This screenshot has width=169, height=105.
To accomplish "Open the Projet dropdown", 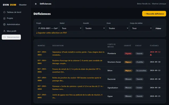I will (x=47, y=28).
